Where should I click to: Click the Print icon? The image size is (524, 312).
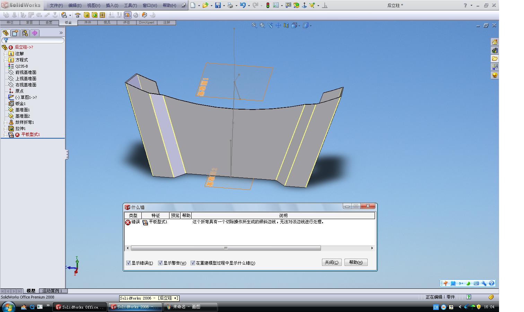pos(230,5)
